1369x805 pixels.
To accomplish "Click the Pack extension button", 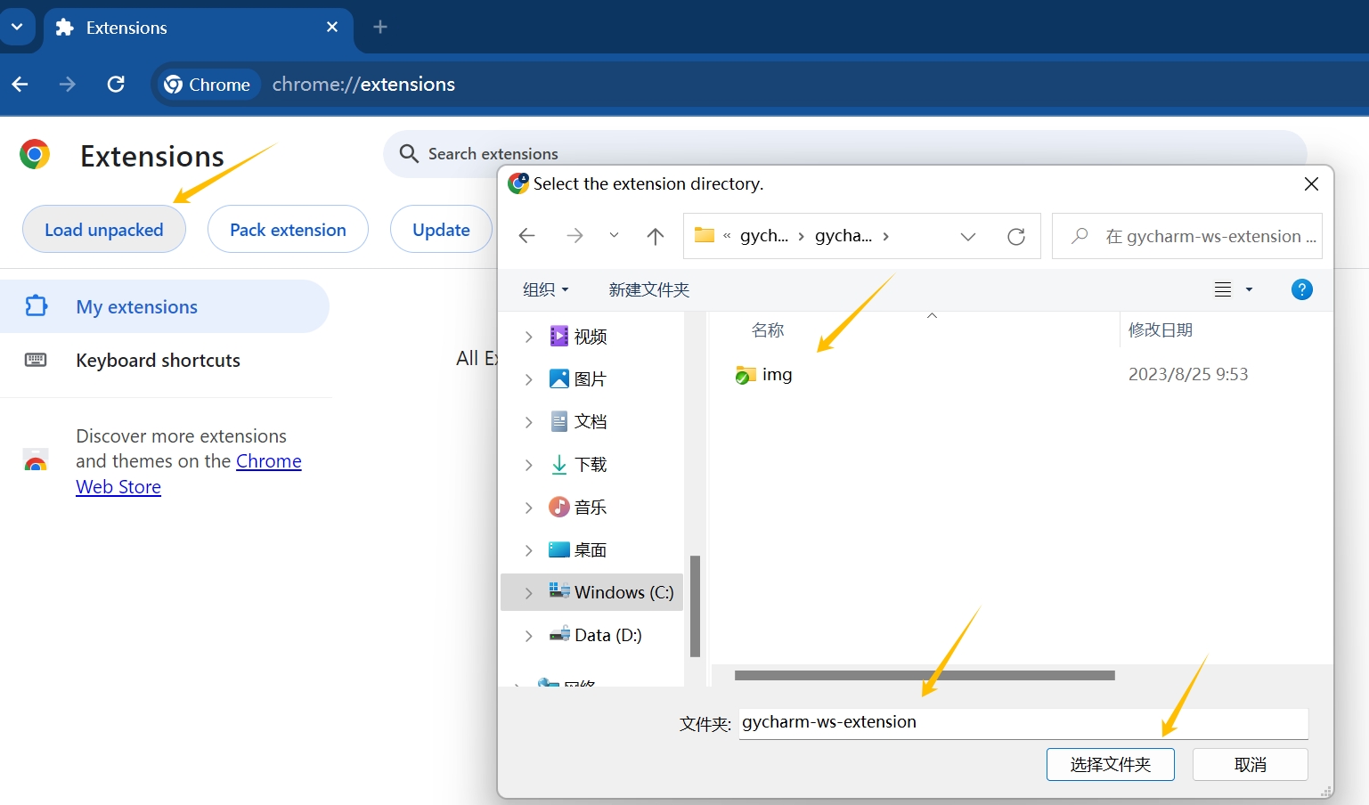I will point(288,230).
